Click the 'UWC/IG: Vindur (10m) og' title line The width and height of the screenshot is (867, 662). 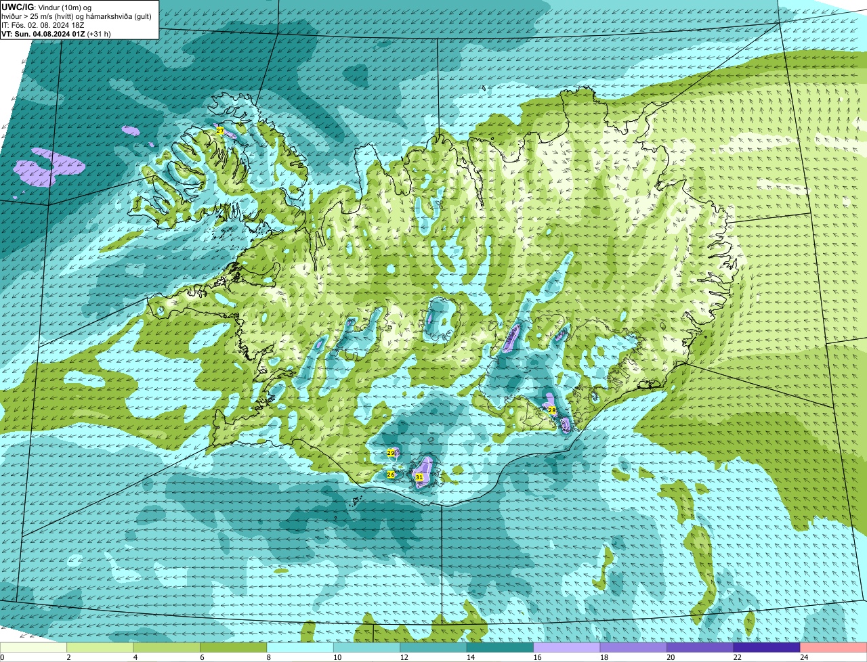point(47,7)
